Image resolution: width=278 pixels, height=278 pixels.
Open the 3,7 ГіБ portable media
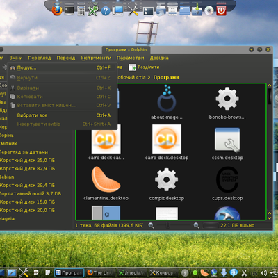point(31,194)
